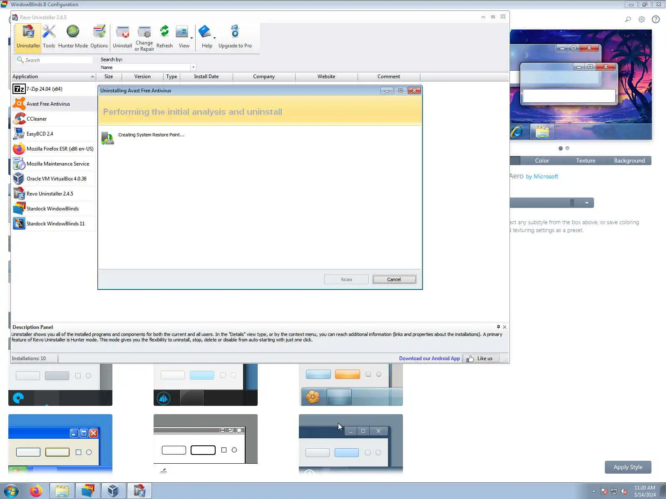Click the Upgrade to Pro toolbar icon
Viewport: 666px width, 499px height.
pyautogui.click(x=235, y=37)
